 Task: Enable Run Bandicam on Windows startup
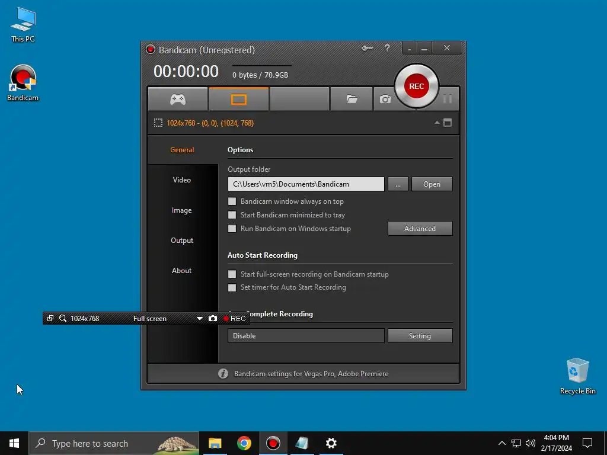[232, 228]
